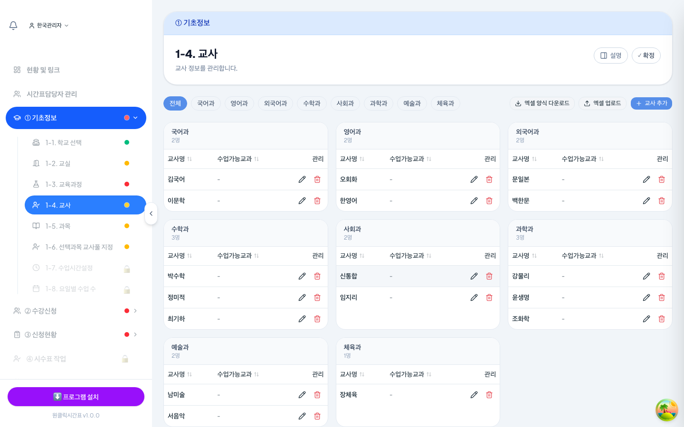Open the 한국관리자 user dropdown
The image size is (684, 427).
(x=48, y=26)
